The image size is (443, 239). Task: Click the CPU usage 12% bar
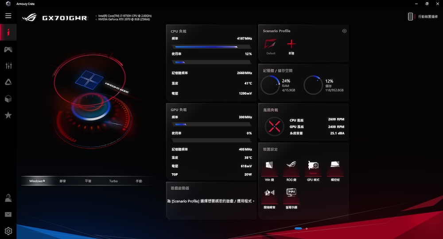[211, 62]
